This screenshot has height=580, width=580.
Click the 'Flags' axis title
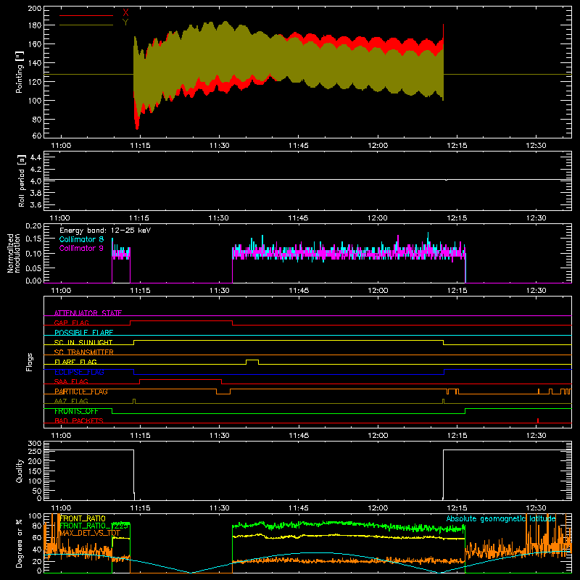[x=30, y=362]
